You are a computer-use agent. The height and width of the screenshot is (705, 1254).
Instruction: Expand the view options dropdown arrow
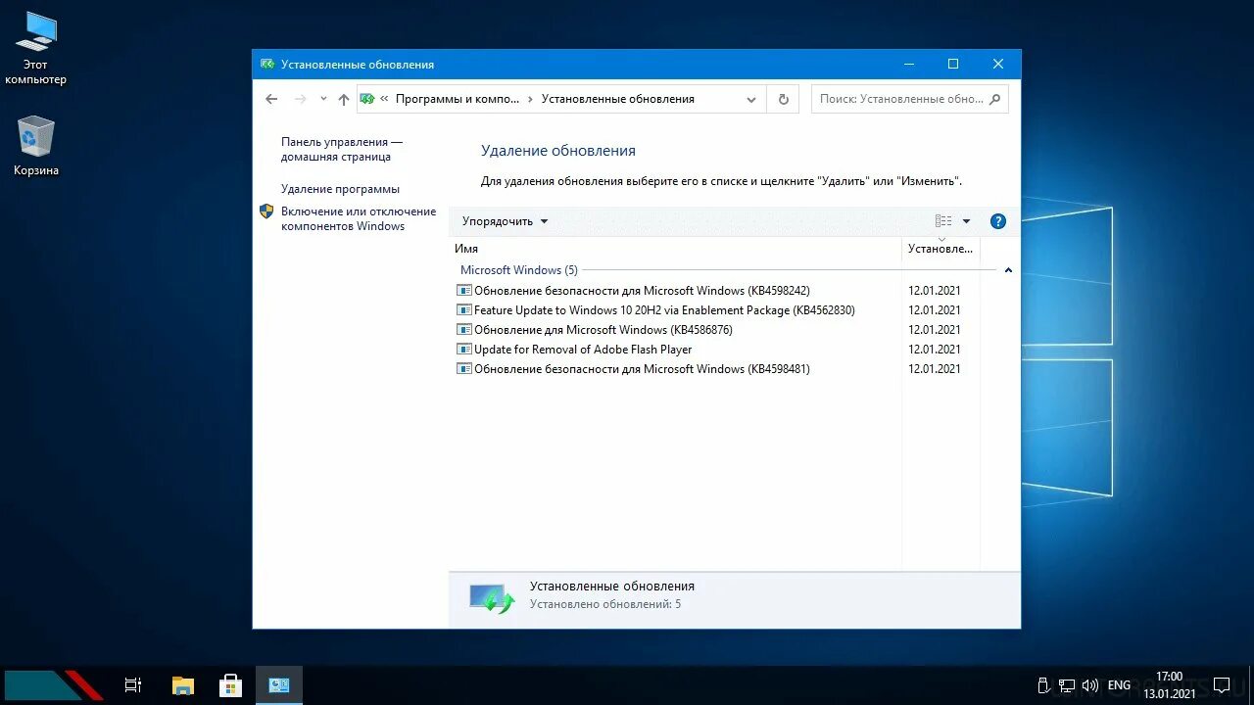(x=966, y=221)
